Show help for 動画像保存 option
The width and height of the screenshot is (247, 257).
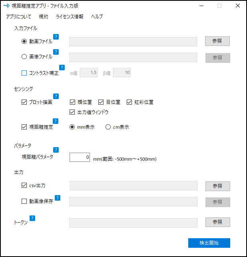[58, 197]
